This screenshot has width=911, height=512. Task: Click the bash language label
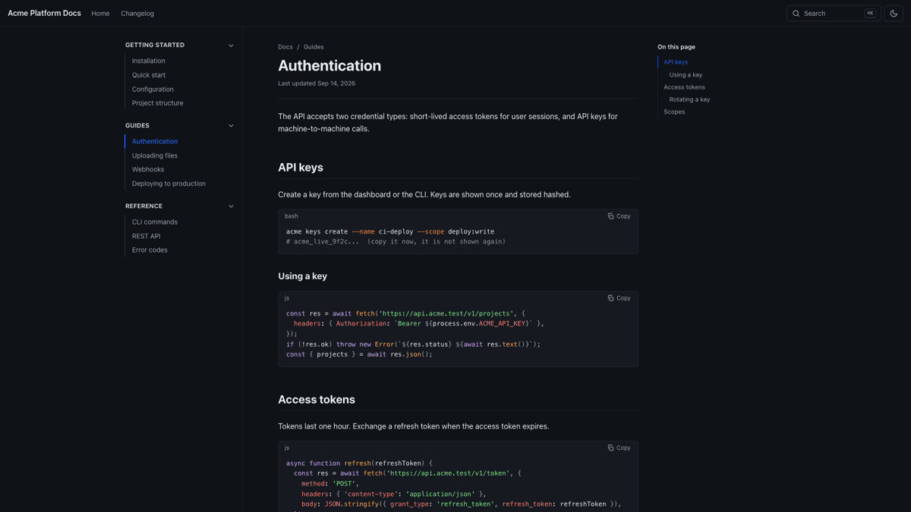click(292, 216)
